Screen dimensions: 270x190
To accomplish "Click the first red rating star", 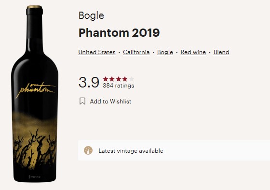I will point(106,79).
